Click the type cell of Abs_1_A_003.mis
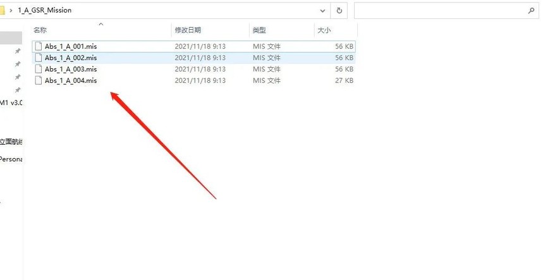 click(267, 69)
